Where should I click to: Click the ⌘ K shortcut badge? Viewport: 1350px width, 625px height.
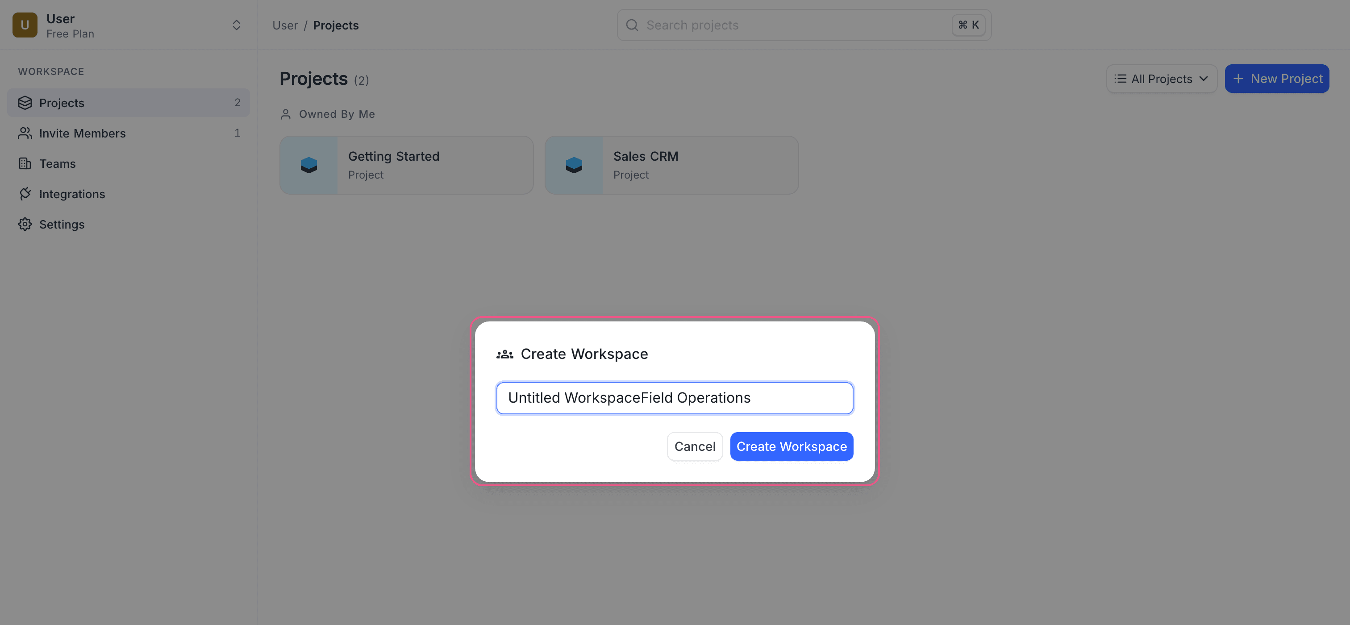pos(968,25)
